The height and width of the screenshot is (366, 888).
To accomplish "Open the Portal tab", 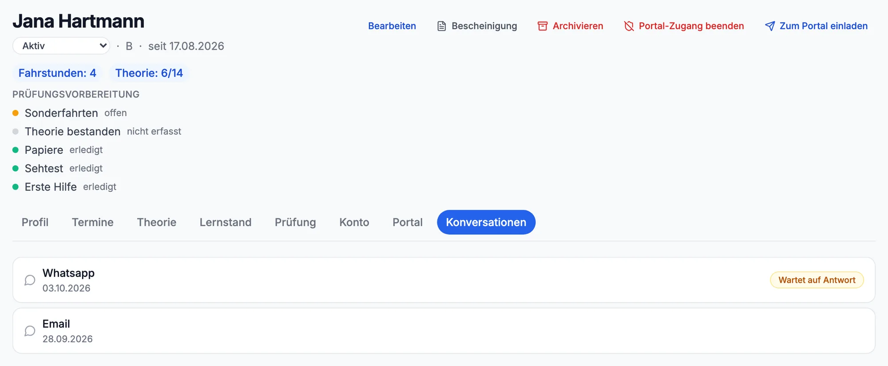I will 408,222.
